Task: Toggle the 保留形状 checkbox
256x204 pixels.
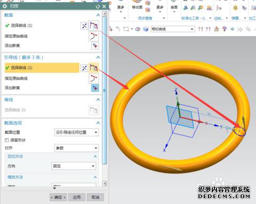Action: [7, 140]
